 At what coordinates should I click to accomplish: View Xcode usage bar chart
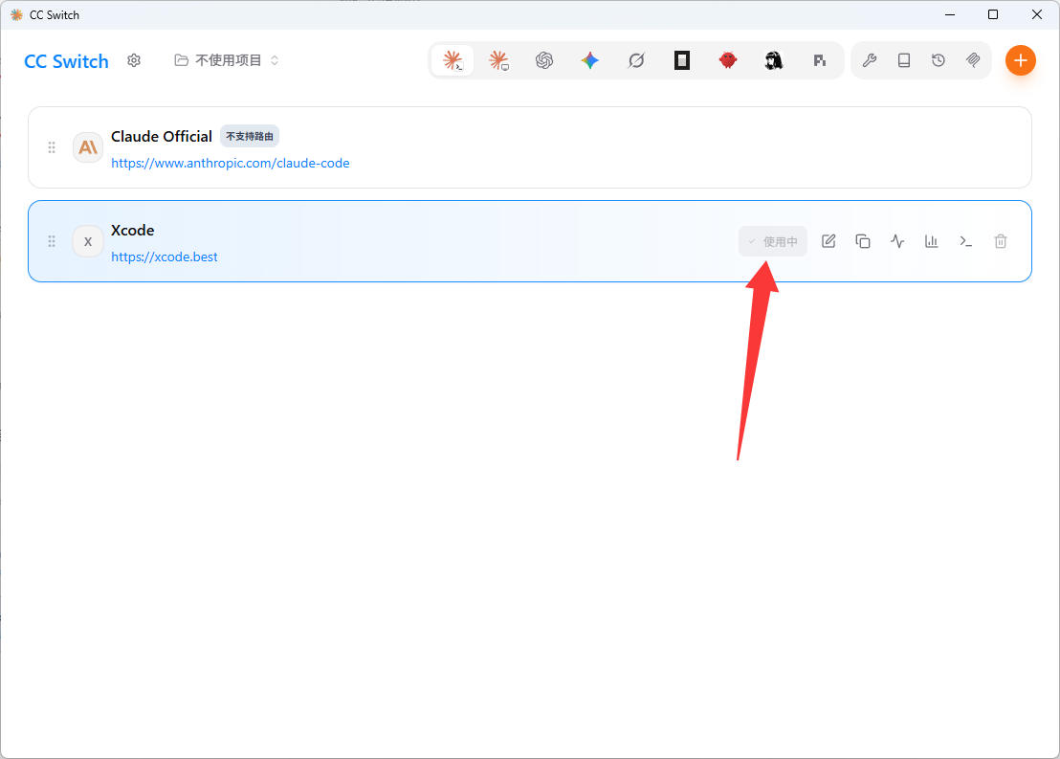pyautogui.click(x=932, y=241)
